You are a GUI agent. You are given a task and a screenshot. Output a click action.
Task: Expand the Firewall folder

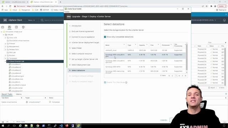pyautogui.click(x=5, y=44)
